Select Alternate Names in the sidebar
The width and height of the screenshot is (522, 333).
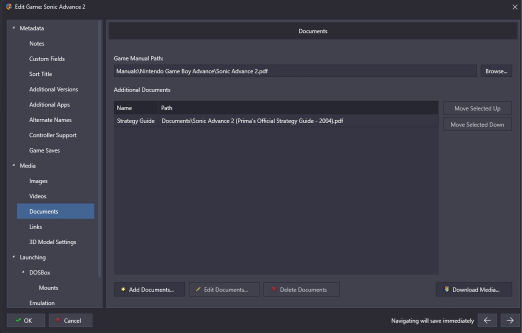50,120
